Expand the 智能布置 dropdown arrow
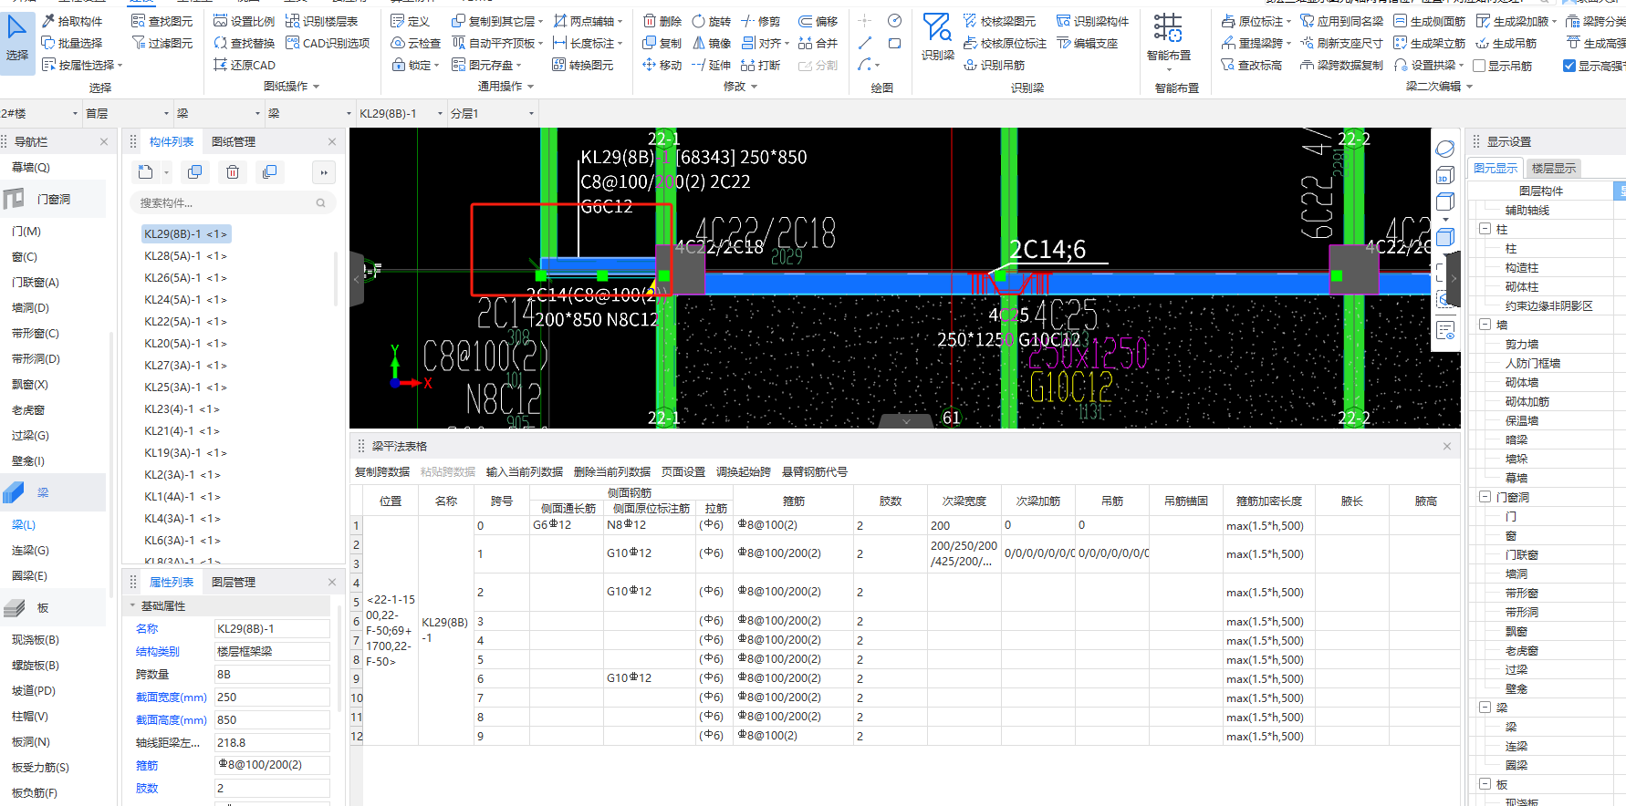This screenshot has width=1626, height=806. click(x=1169, y=69)
